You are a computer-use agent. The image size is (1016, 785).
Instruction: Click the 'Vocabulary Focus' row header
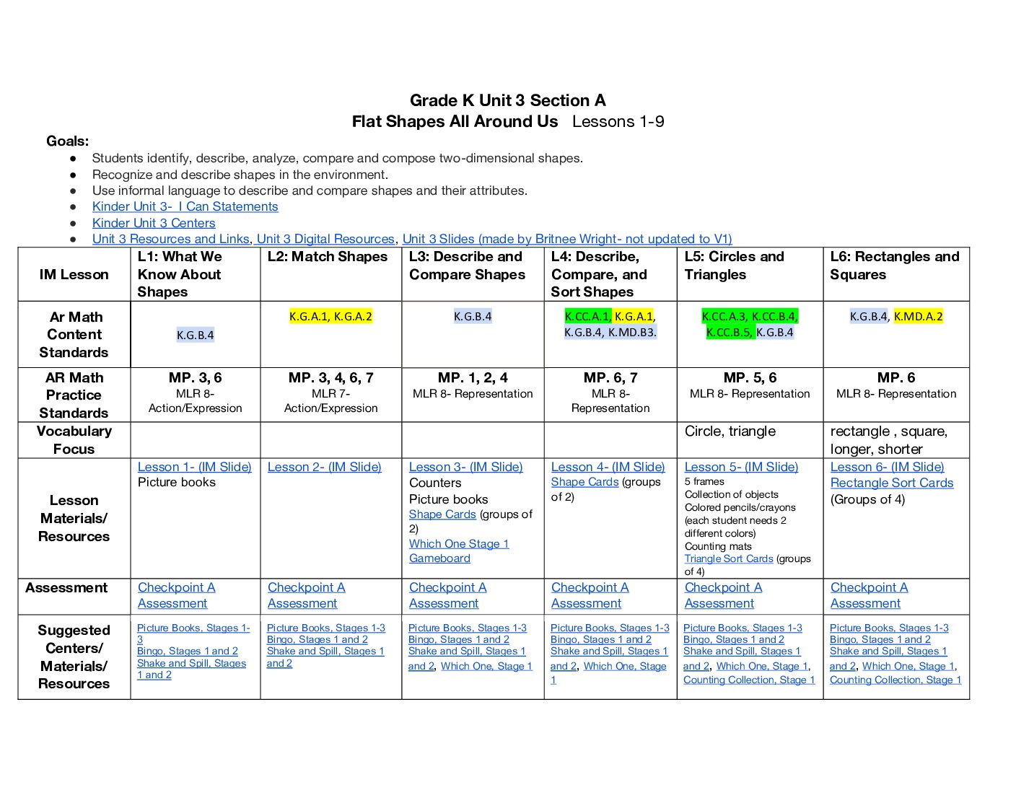[74, 439]
